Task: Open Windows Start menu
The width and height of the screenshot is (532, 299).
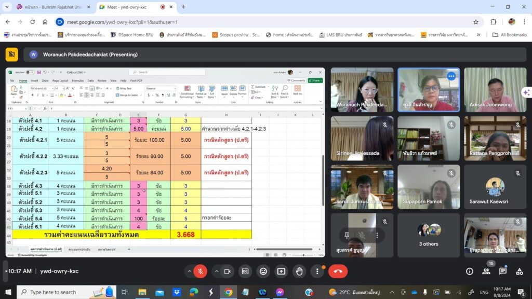Action: [x=8, y=292]
